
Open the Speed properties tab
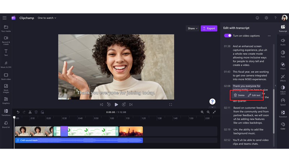[x=283, y=102]
